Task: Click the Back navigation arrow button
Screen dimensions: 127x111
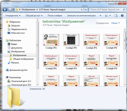Action: click(5, 10)
